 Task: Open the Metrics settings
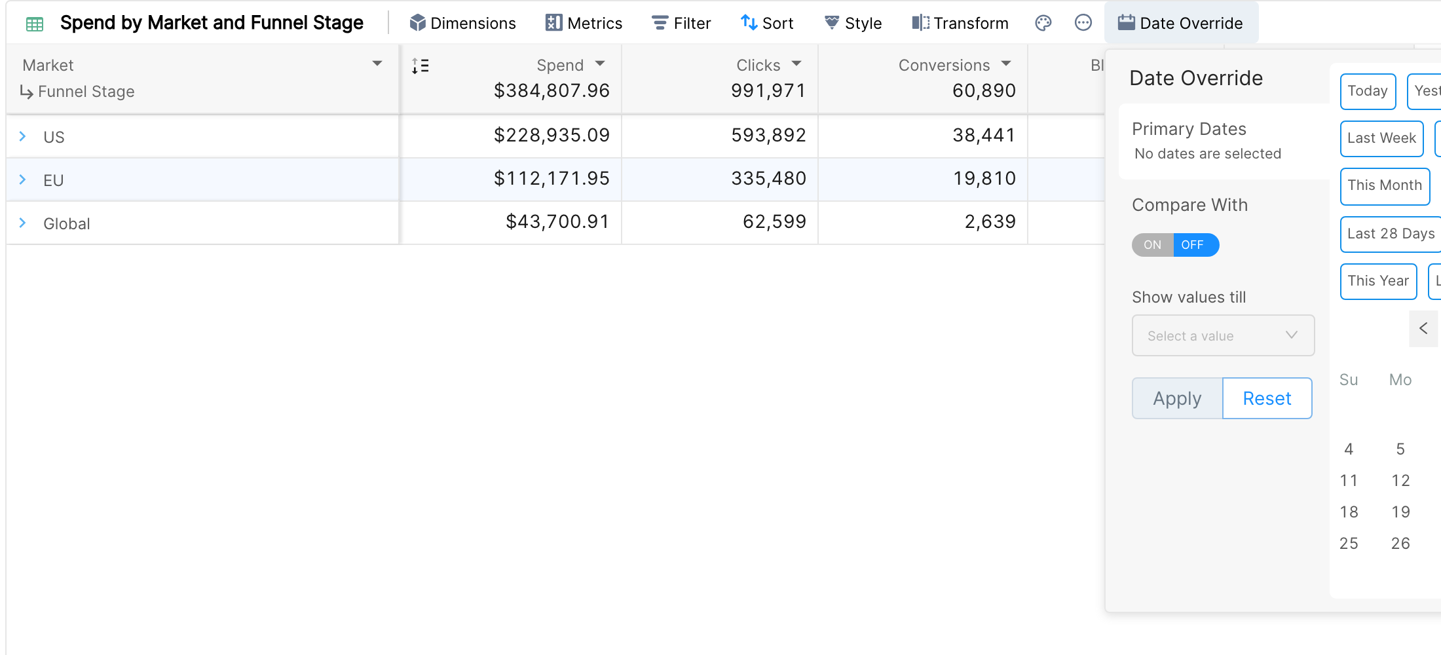pos(584,23)
